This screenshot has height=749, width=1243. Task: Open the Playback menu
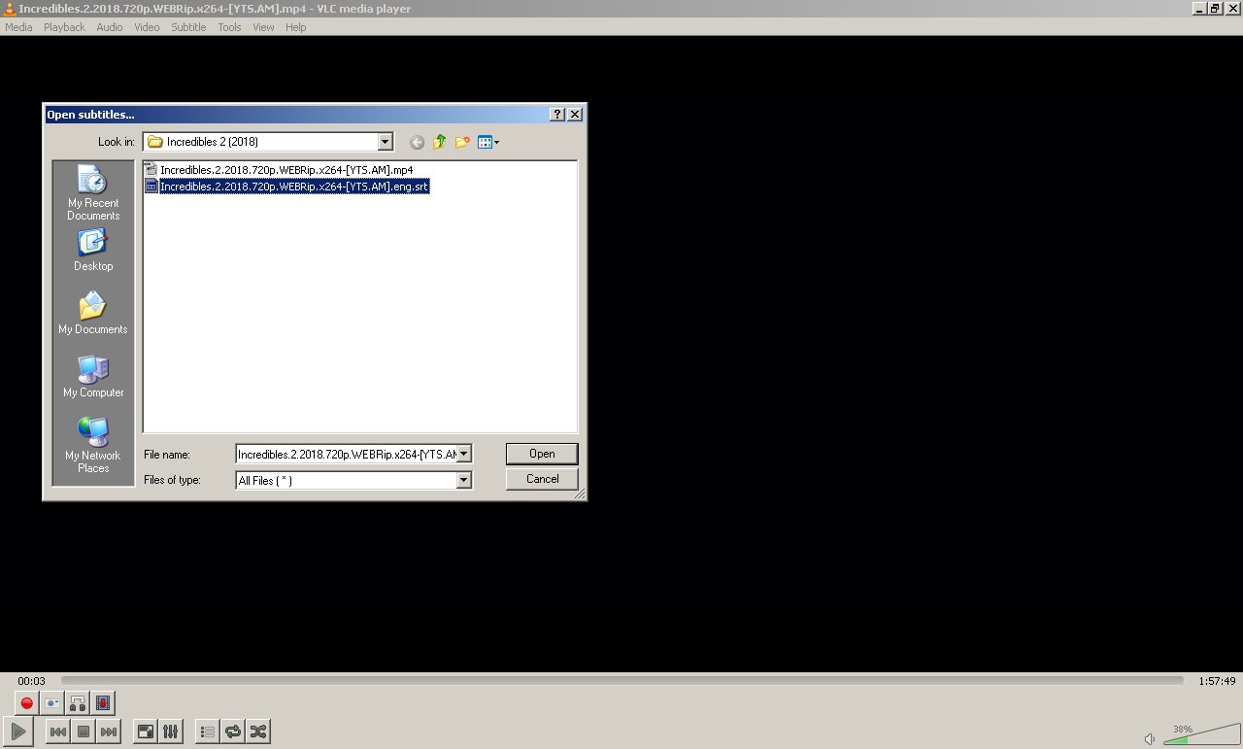[x=64, y=27]
